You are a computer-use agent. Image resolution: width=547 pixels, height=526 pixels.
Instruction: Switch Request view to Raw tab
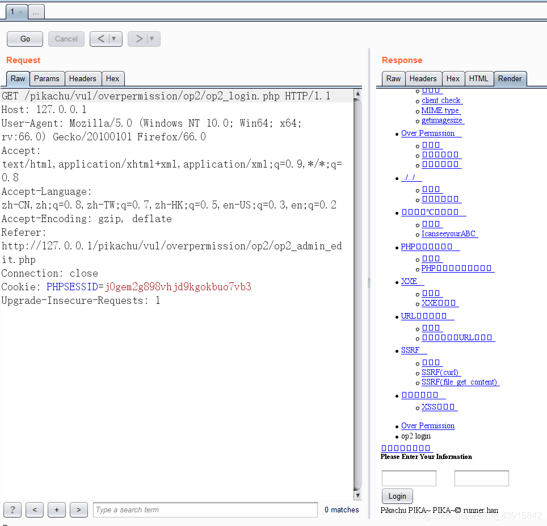(18, 78)
